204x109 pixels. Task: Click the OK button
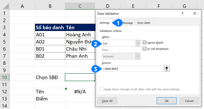click(167, 101)
